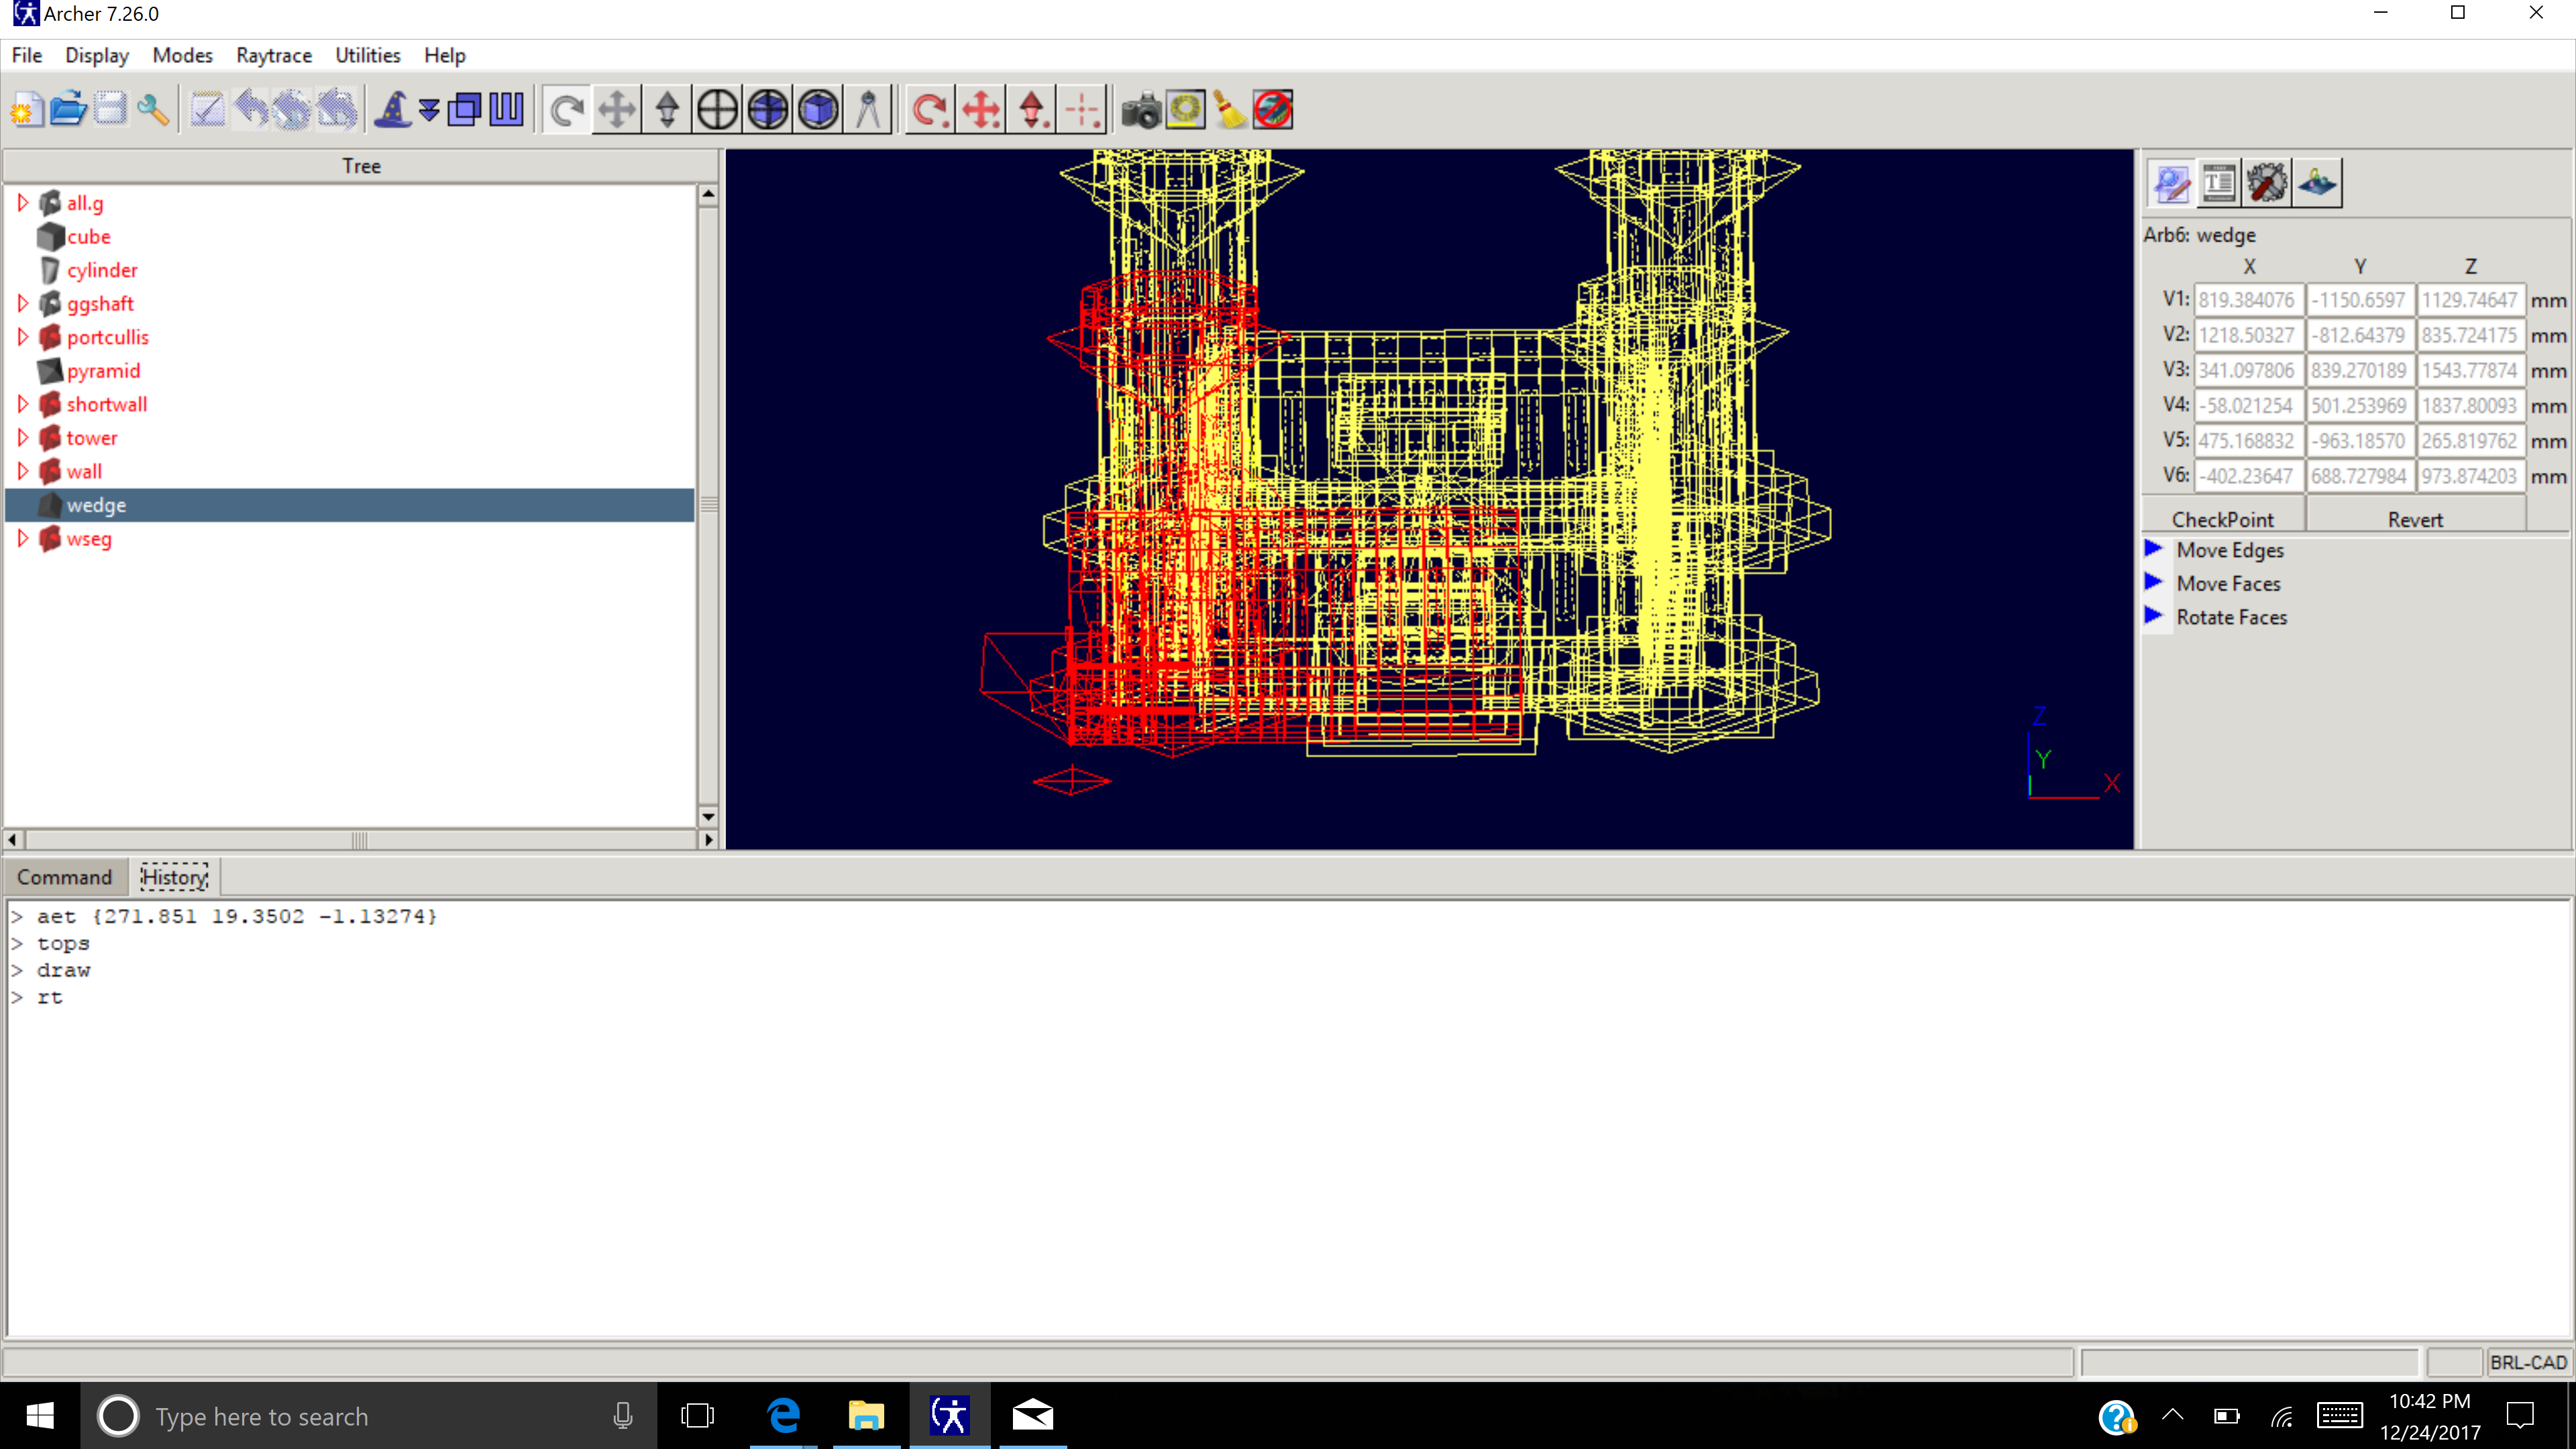
Task: Open the Modes menu
Action: point(183,55)
